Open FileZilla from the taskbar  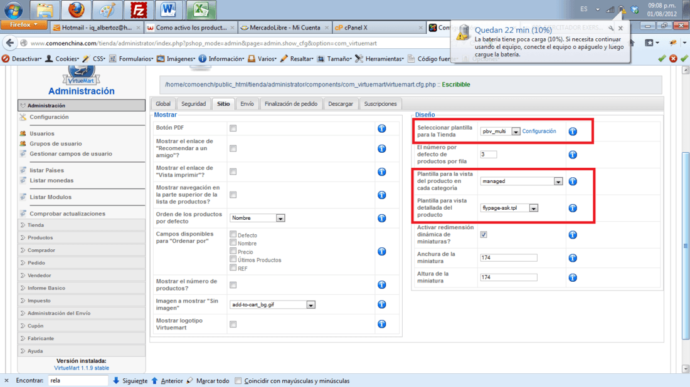(138, 9)
